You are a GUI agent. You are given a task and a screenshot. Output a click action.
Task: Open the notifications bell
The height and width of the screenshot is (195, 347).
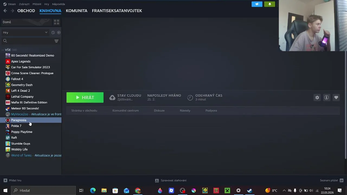pos(270,4)
